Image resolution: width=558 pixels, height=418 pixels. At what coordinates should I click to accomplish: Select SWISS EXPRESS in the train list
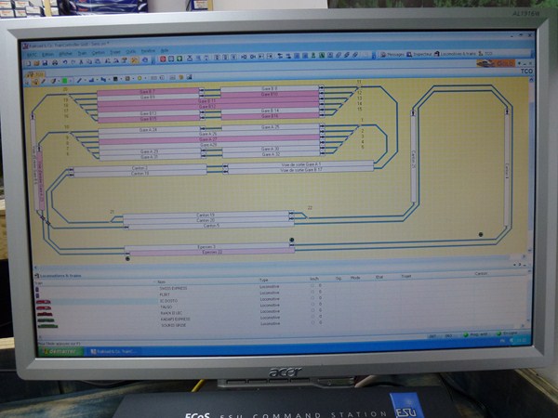(x=173, y=288)
